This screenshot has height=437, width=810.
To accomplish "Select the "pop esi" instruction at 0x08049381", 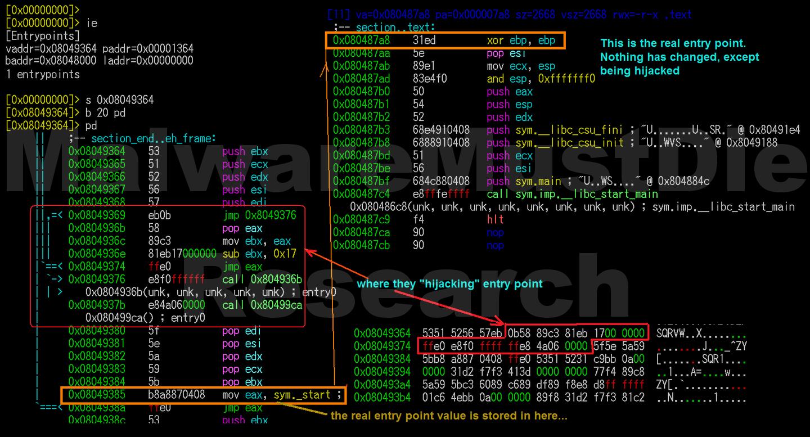I will (x=242, y=344).
